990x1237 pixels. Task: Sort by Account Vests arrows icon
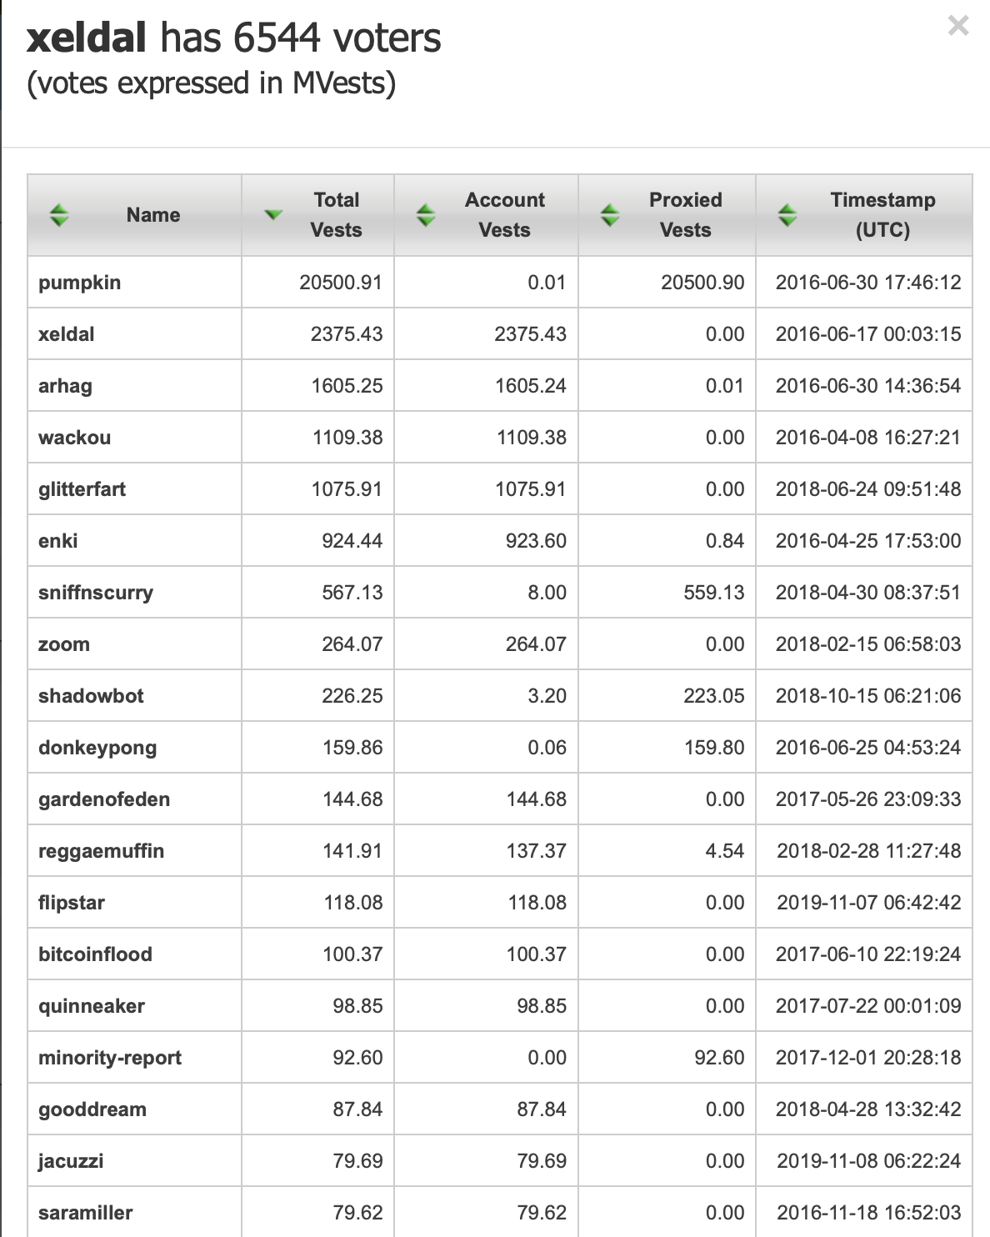coord(426,215)
